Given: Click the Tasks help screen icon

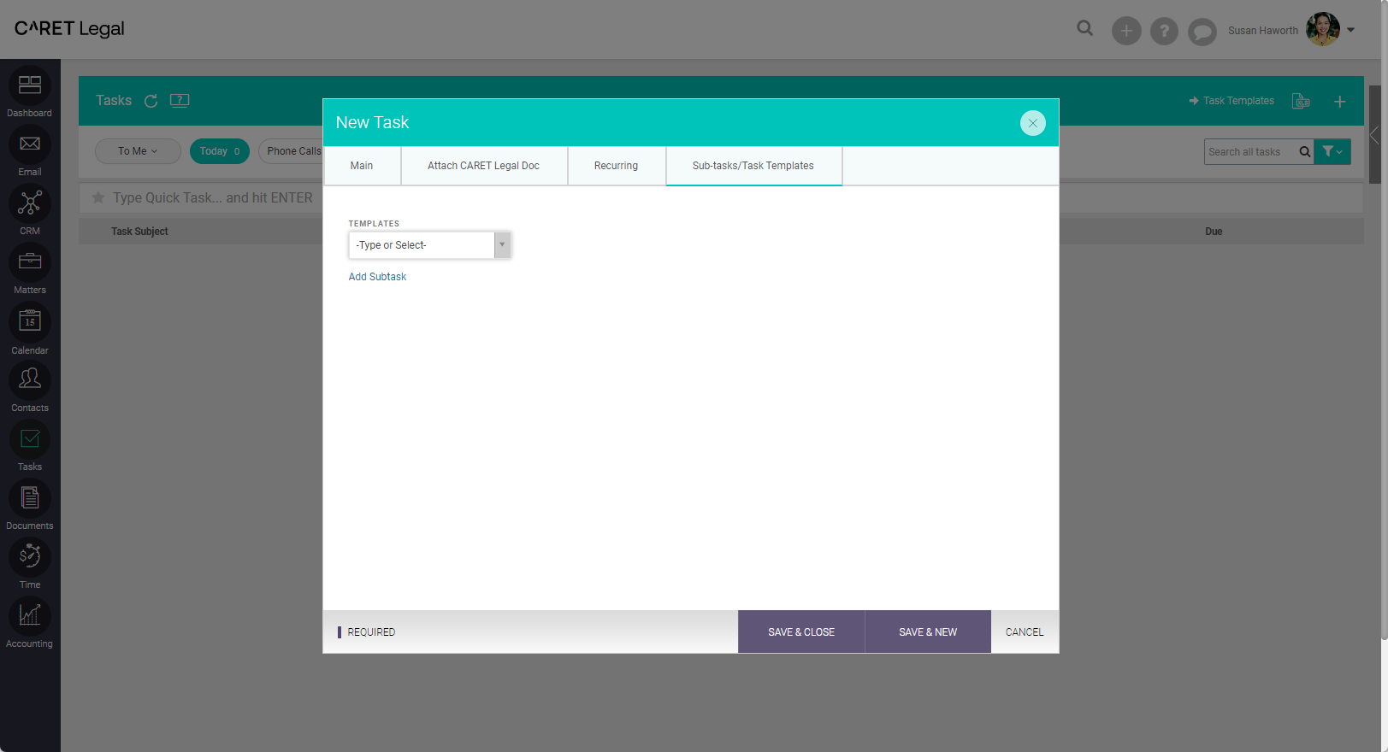Looking at the screenshot, I should click(180, 100).
